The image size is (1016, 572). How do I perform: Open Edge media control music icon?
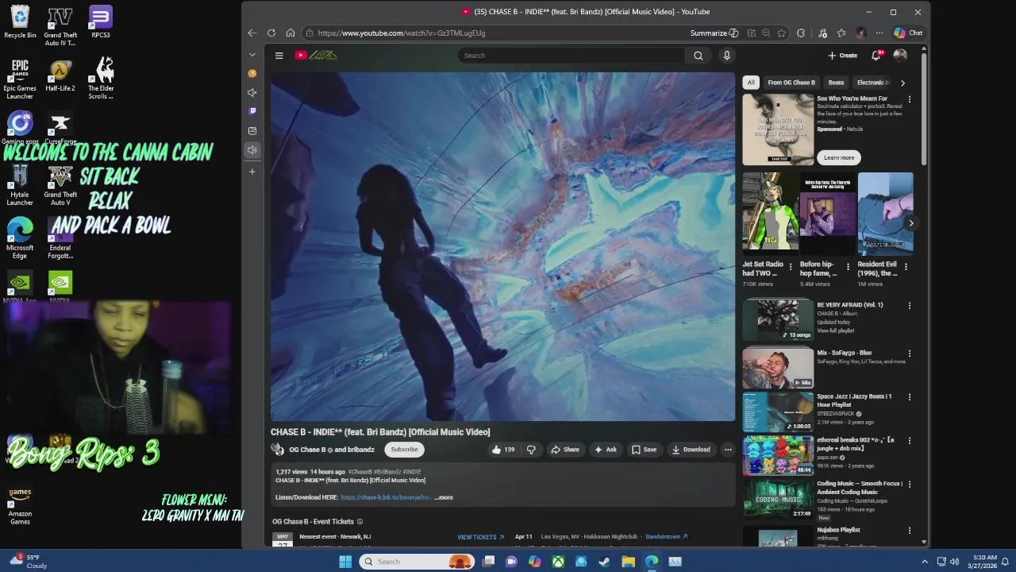point(822,33)
